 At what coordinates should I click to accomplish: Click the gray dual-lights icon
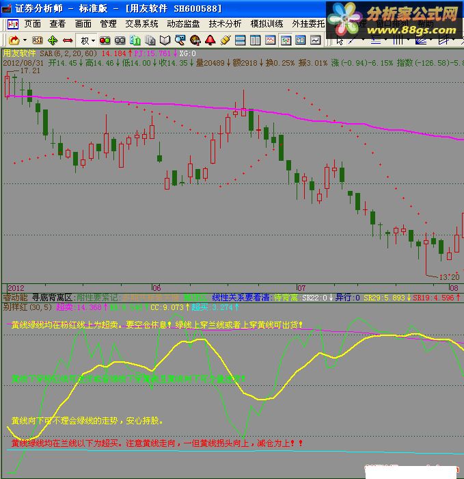(120, 40)
